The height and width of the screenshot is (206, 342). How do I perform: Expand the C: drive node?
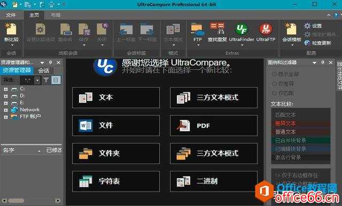click(x=6, y=89)
